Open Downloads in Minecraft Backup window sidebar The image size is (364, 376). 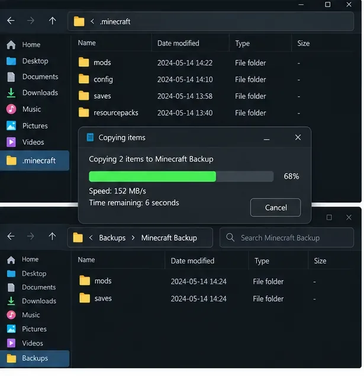31,301
